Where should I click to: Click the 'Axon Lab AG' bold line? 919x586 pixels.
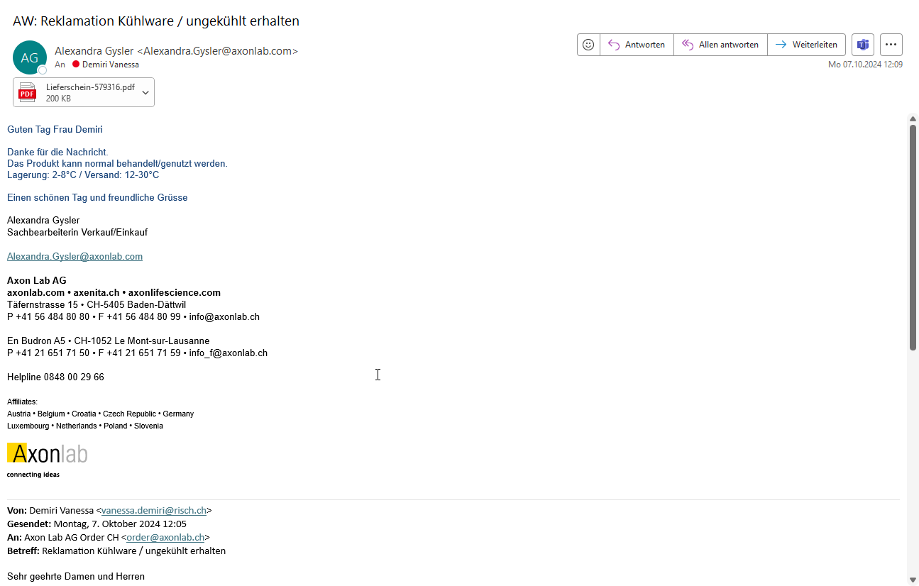[x=37, y=280]
